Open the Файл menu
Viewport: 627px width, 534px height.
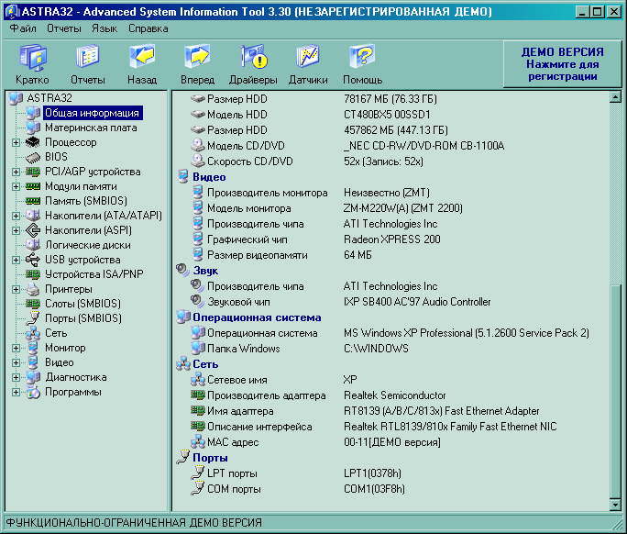point(23,28)
